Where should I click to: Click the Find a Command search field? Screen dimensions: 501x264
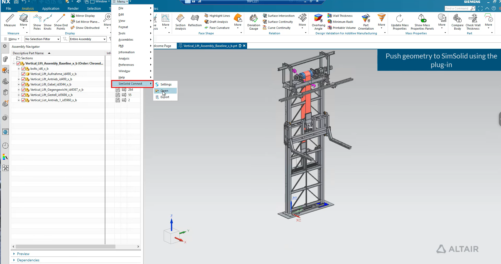coord(460,8)
